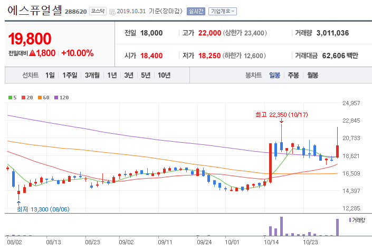This screenshot has width=372, height=249.
Task: Click the 시가 value 18,400
Action: 151,56
